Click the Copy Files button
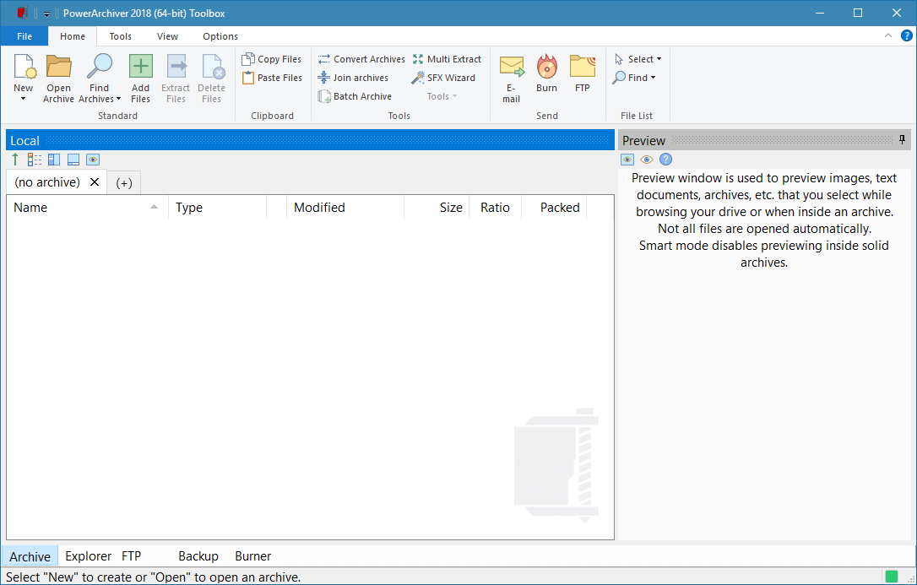 coord(272,59)
